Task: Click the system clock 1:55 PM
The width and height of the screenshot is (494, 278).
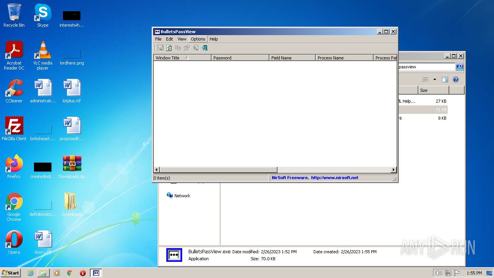Action: (x=474, y=273)
